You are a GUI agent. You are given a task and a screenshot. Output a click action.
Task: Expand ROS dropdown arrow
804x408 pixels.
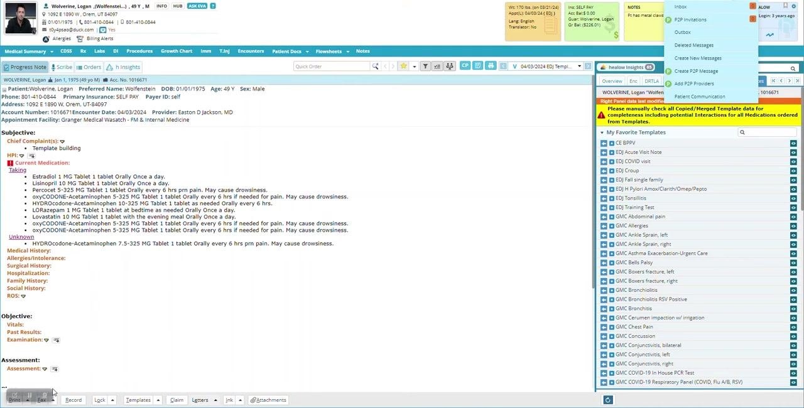pos(23,296)
